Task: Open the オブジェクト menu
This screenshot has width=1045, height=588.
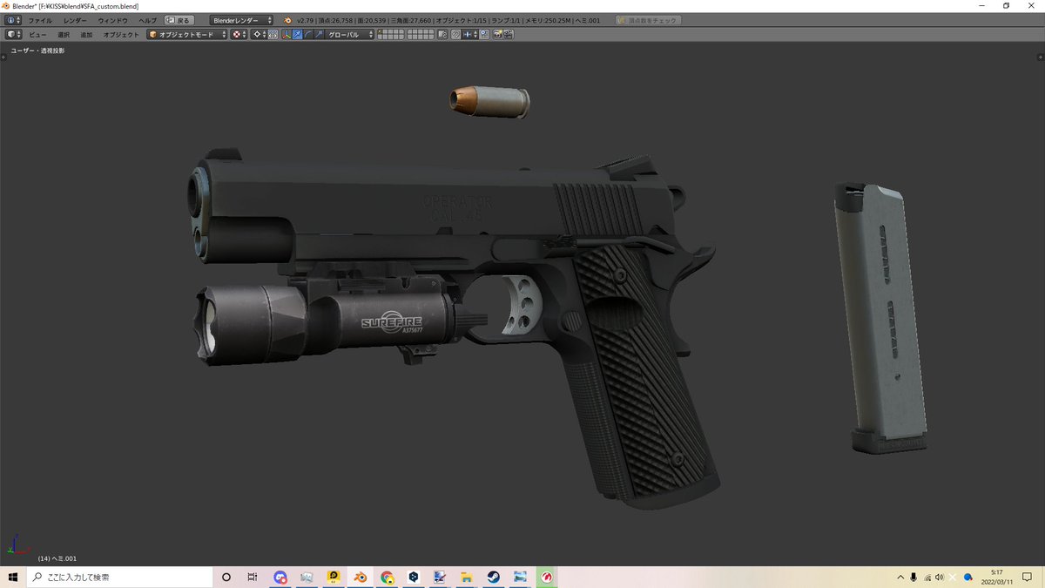Action: 121,34
